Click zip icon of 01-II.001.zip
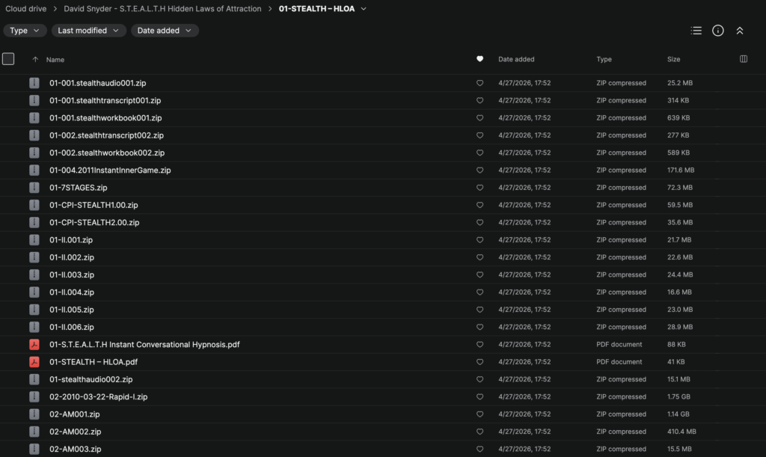Image resolution: width=766 pixels, height=457 pixels. click(x=34, y=240)
